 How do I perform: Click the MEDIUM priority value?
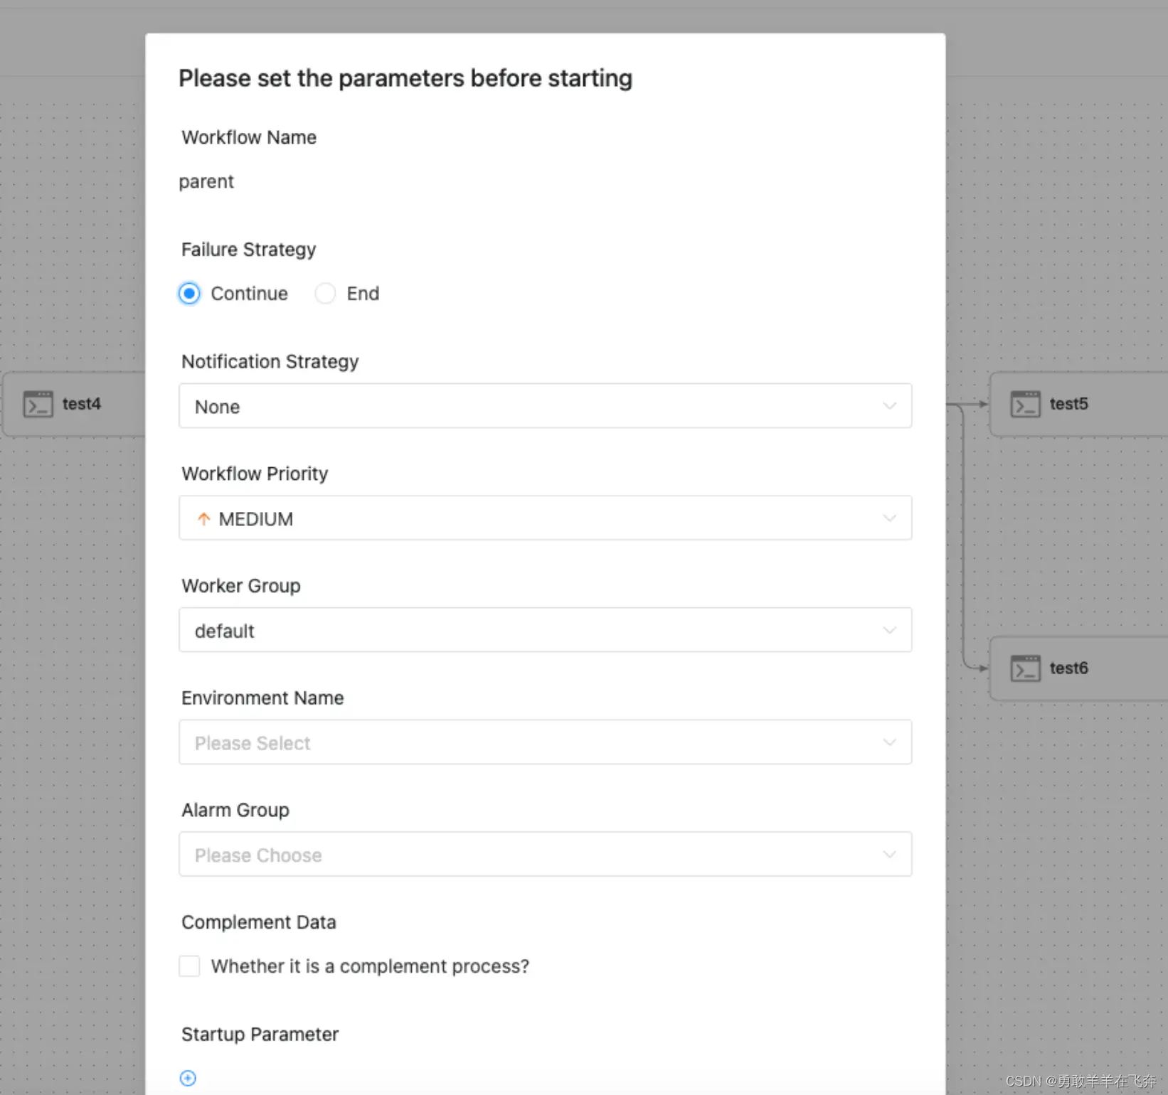(256, 519)
